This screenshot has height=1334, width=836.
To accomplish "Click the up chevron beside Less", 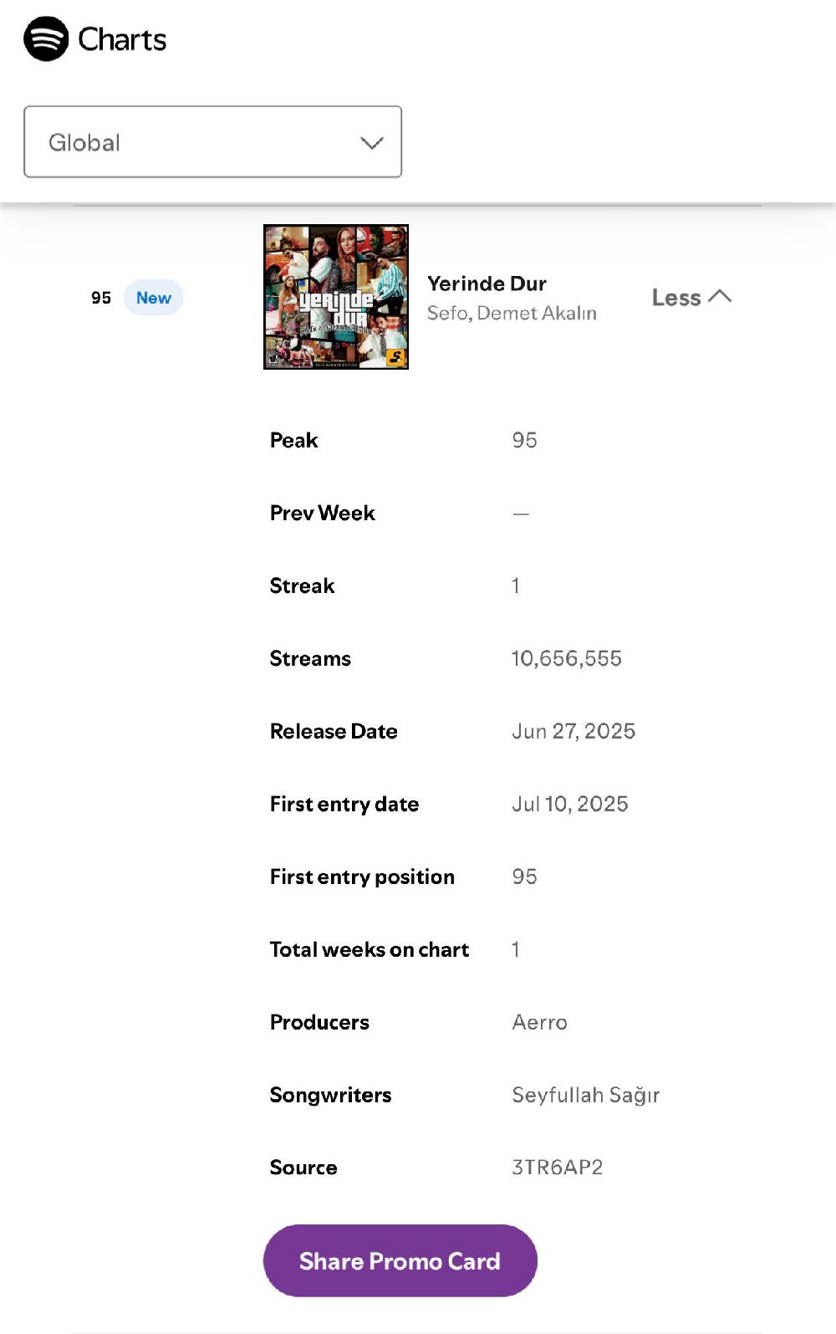I will click(720, 296).
